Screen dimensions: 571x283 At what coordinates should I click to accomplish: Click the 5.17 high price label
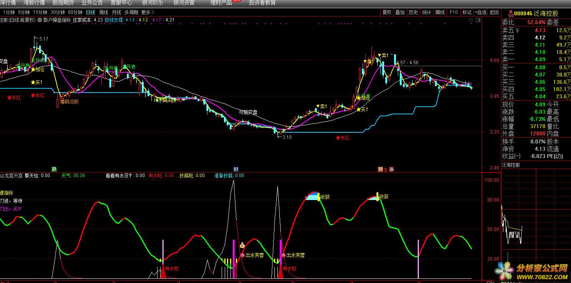pos(43,39)
